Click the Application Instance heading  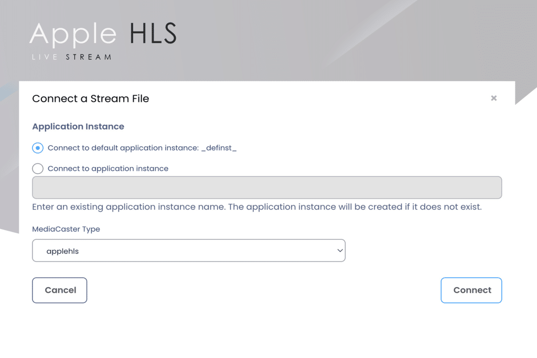coord(78,126)
